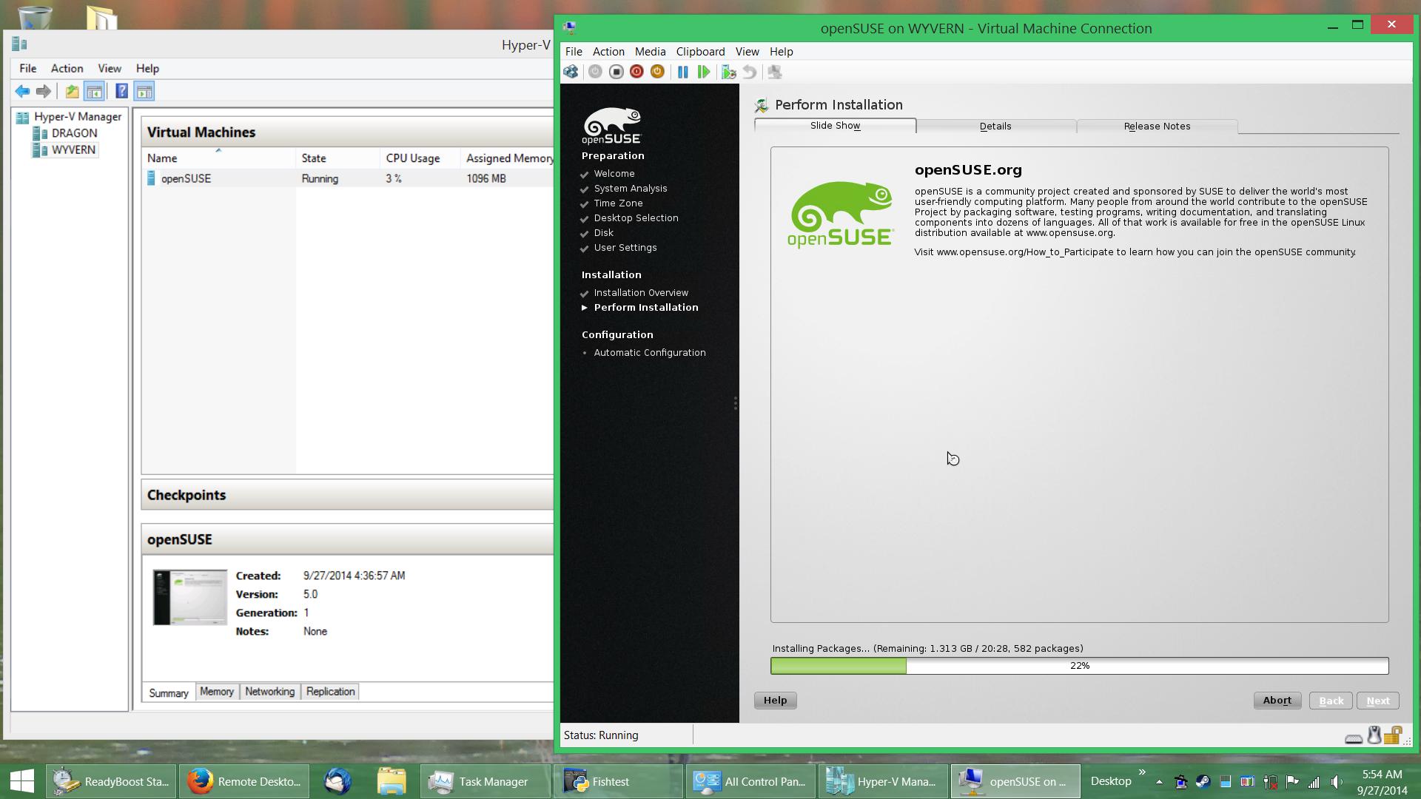Select the openSUSE virtual machine row

[348, 179]
